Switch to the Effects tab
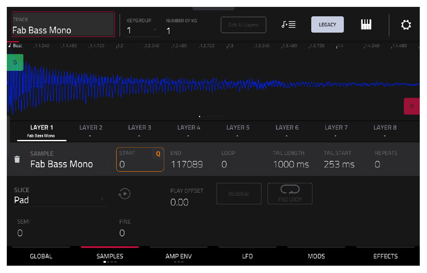The width and height of the screenshot is (427, 273). pyautogui.click(x=385, y=256)
